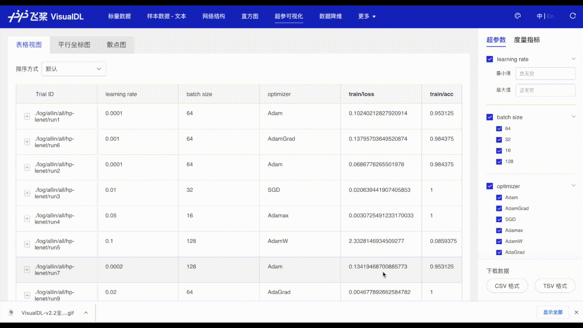Download data in CSV 格式
This screenshot has height=328, width=583.
click(507, 286)
